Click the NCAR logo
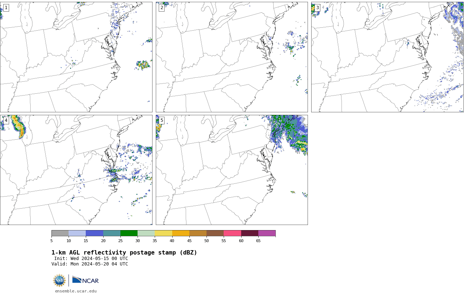467x295 pixels. pos(85,280)
